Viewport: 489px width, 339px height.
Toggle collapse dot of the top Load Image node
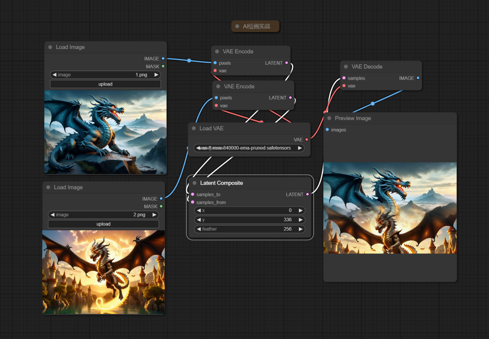pos(50,47)
